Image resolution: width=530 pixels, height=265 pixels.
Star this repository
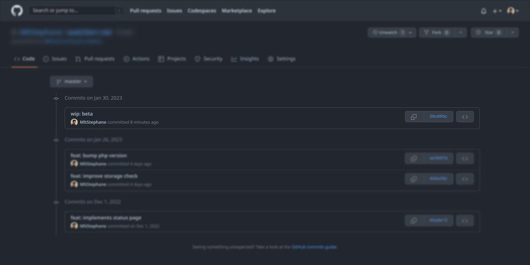[488, 32]
